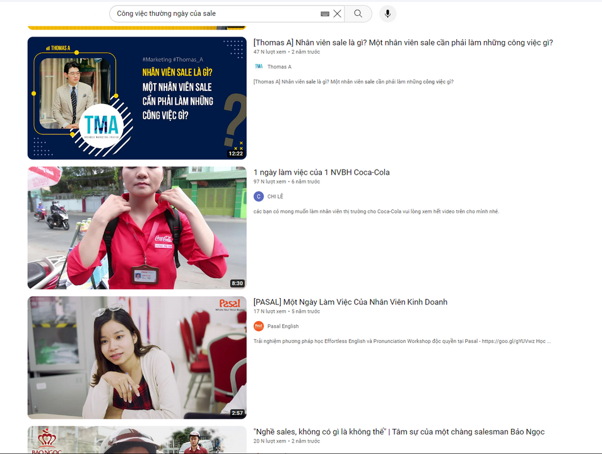Clear the search query with the X icon

[338, 13]
